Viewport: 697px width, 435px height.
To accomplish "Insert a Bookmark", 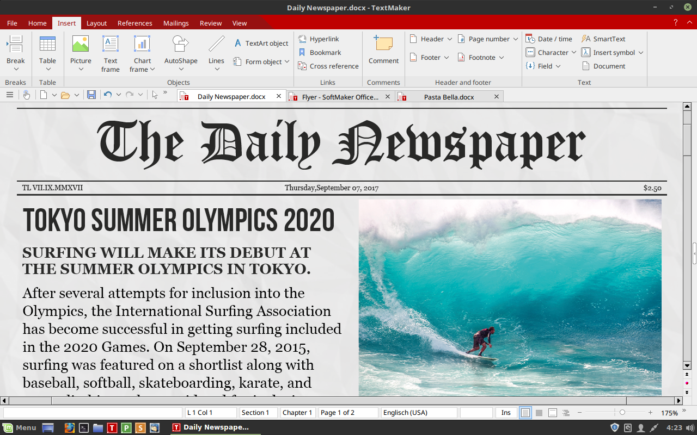I will [x=320, y=53].
